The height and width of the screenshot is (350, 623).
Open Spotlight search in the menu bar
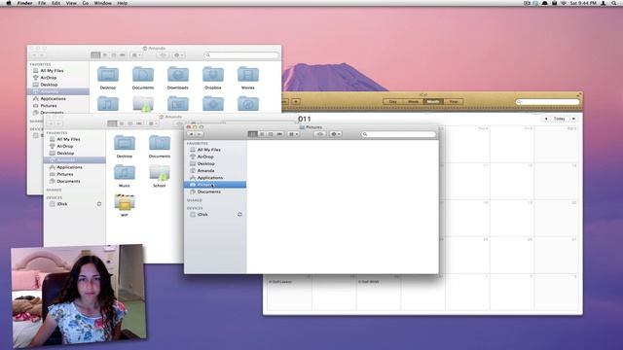point(614,3)
